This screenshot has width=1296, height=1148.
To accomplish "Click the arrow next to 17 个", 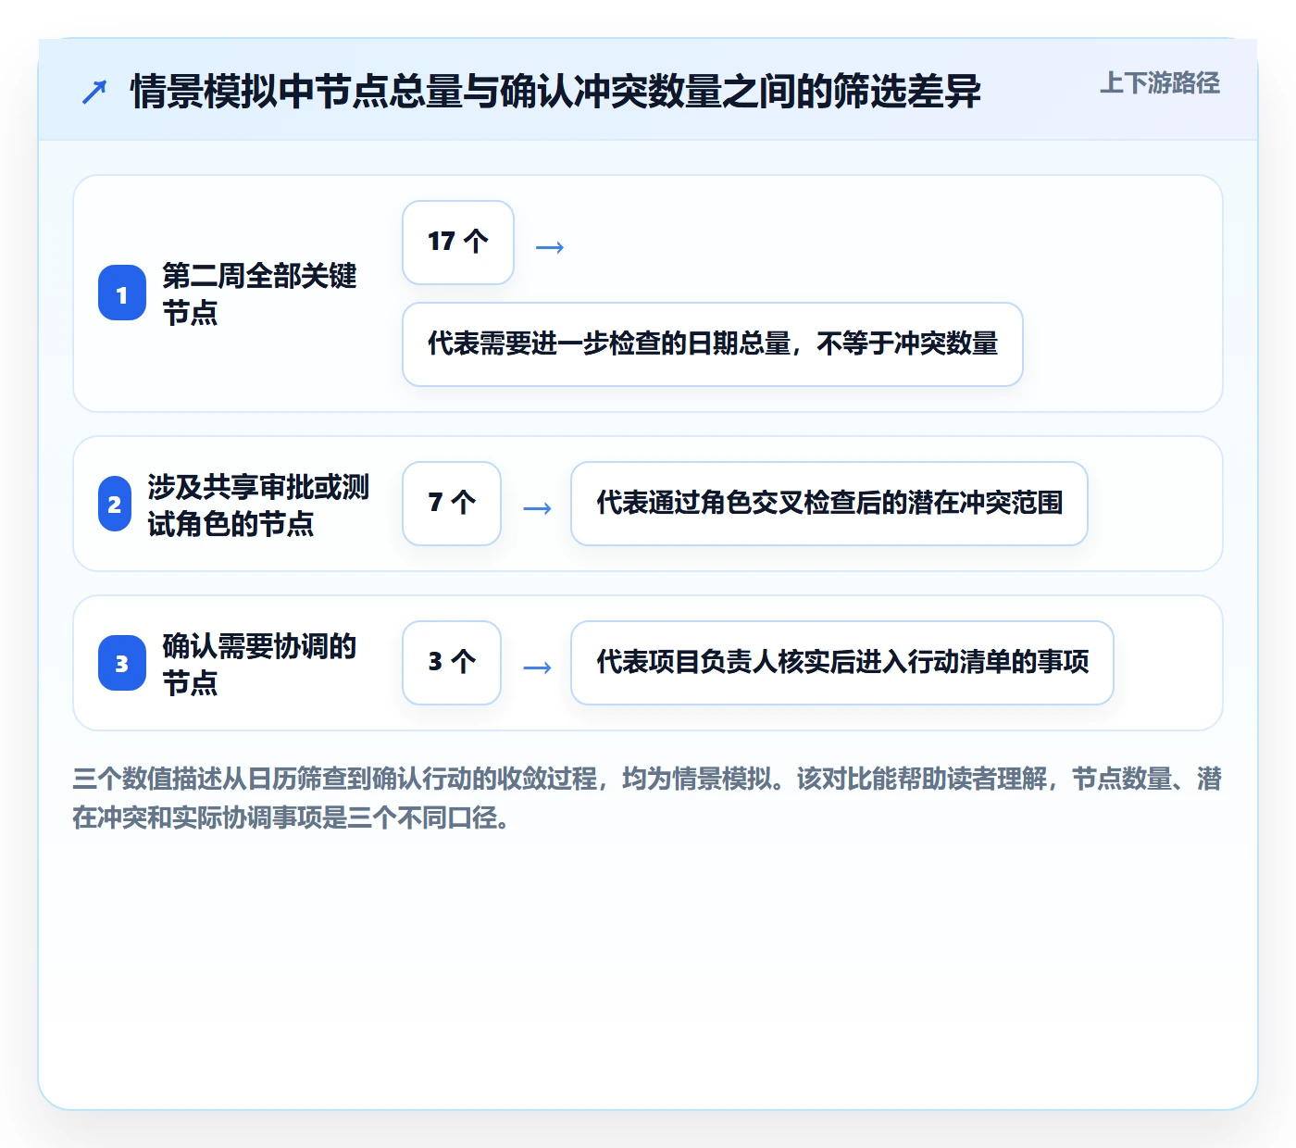I will (x=550, y=247).
